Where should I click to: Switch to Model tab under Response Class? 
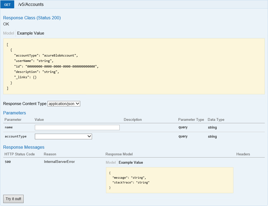[x=9, y=33]
